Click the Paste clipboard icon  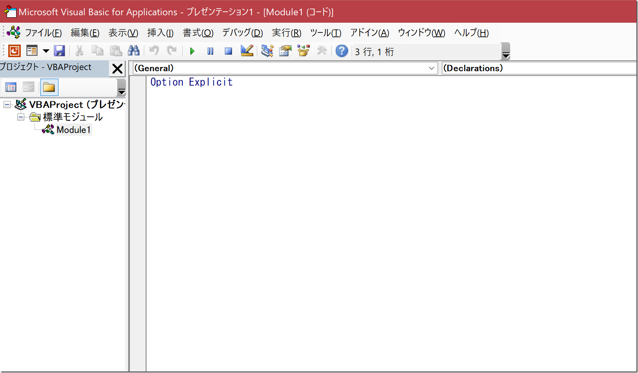coord(116,51)
